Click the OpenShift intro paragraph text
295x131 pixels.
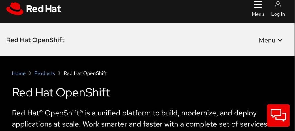click(138, 124)
